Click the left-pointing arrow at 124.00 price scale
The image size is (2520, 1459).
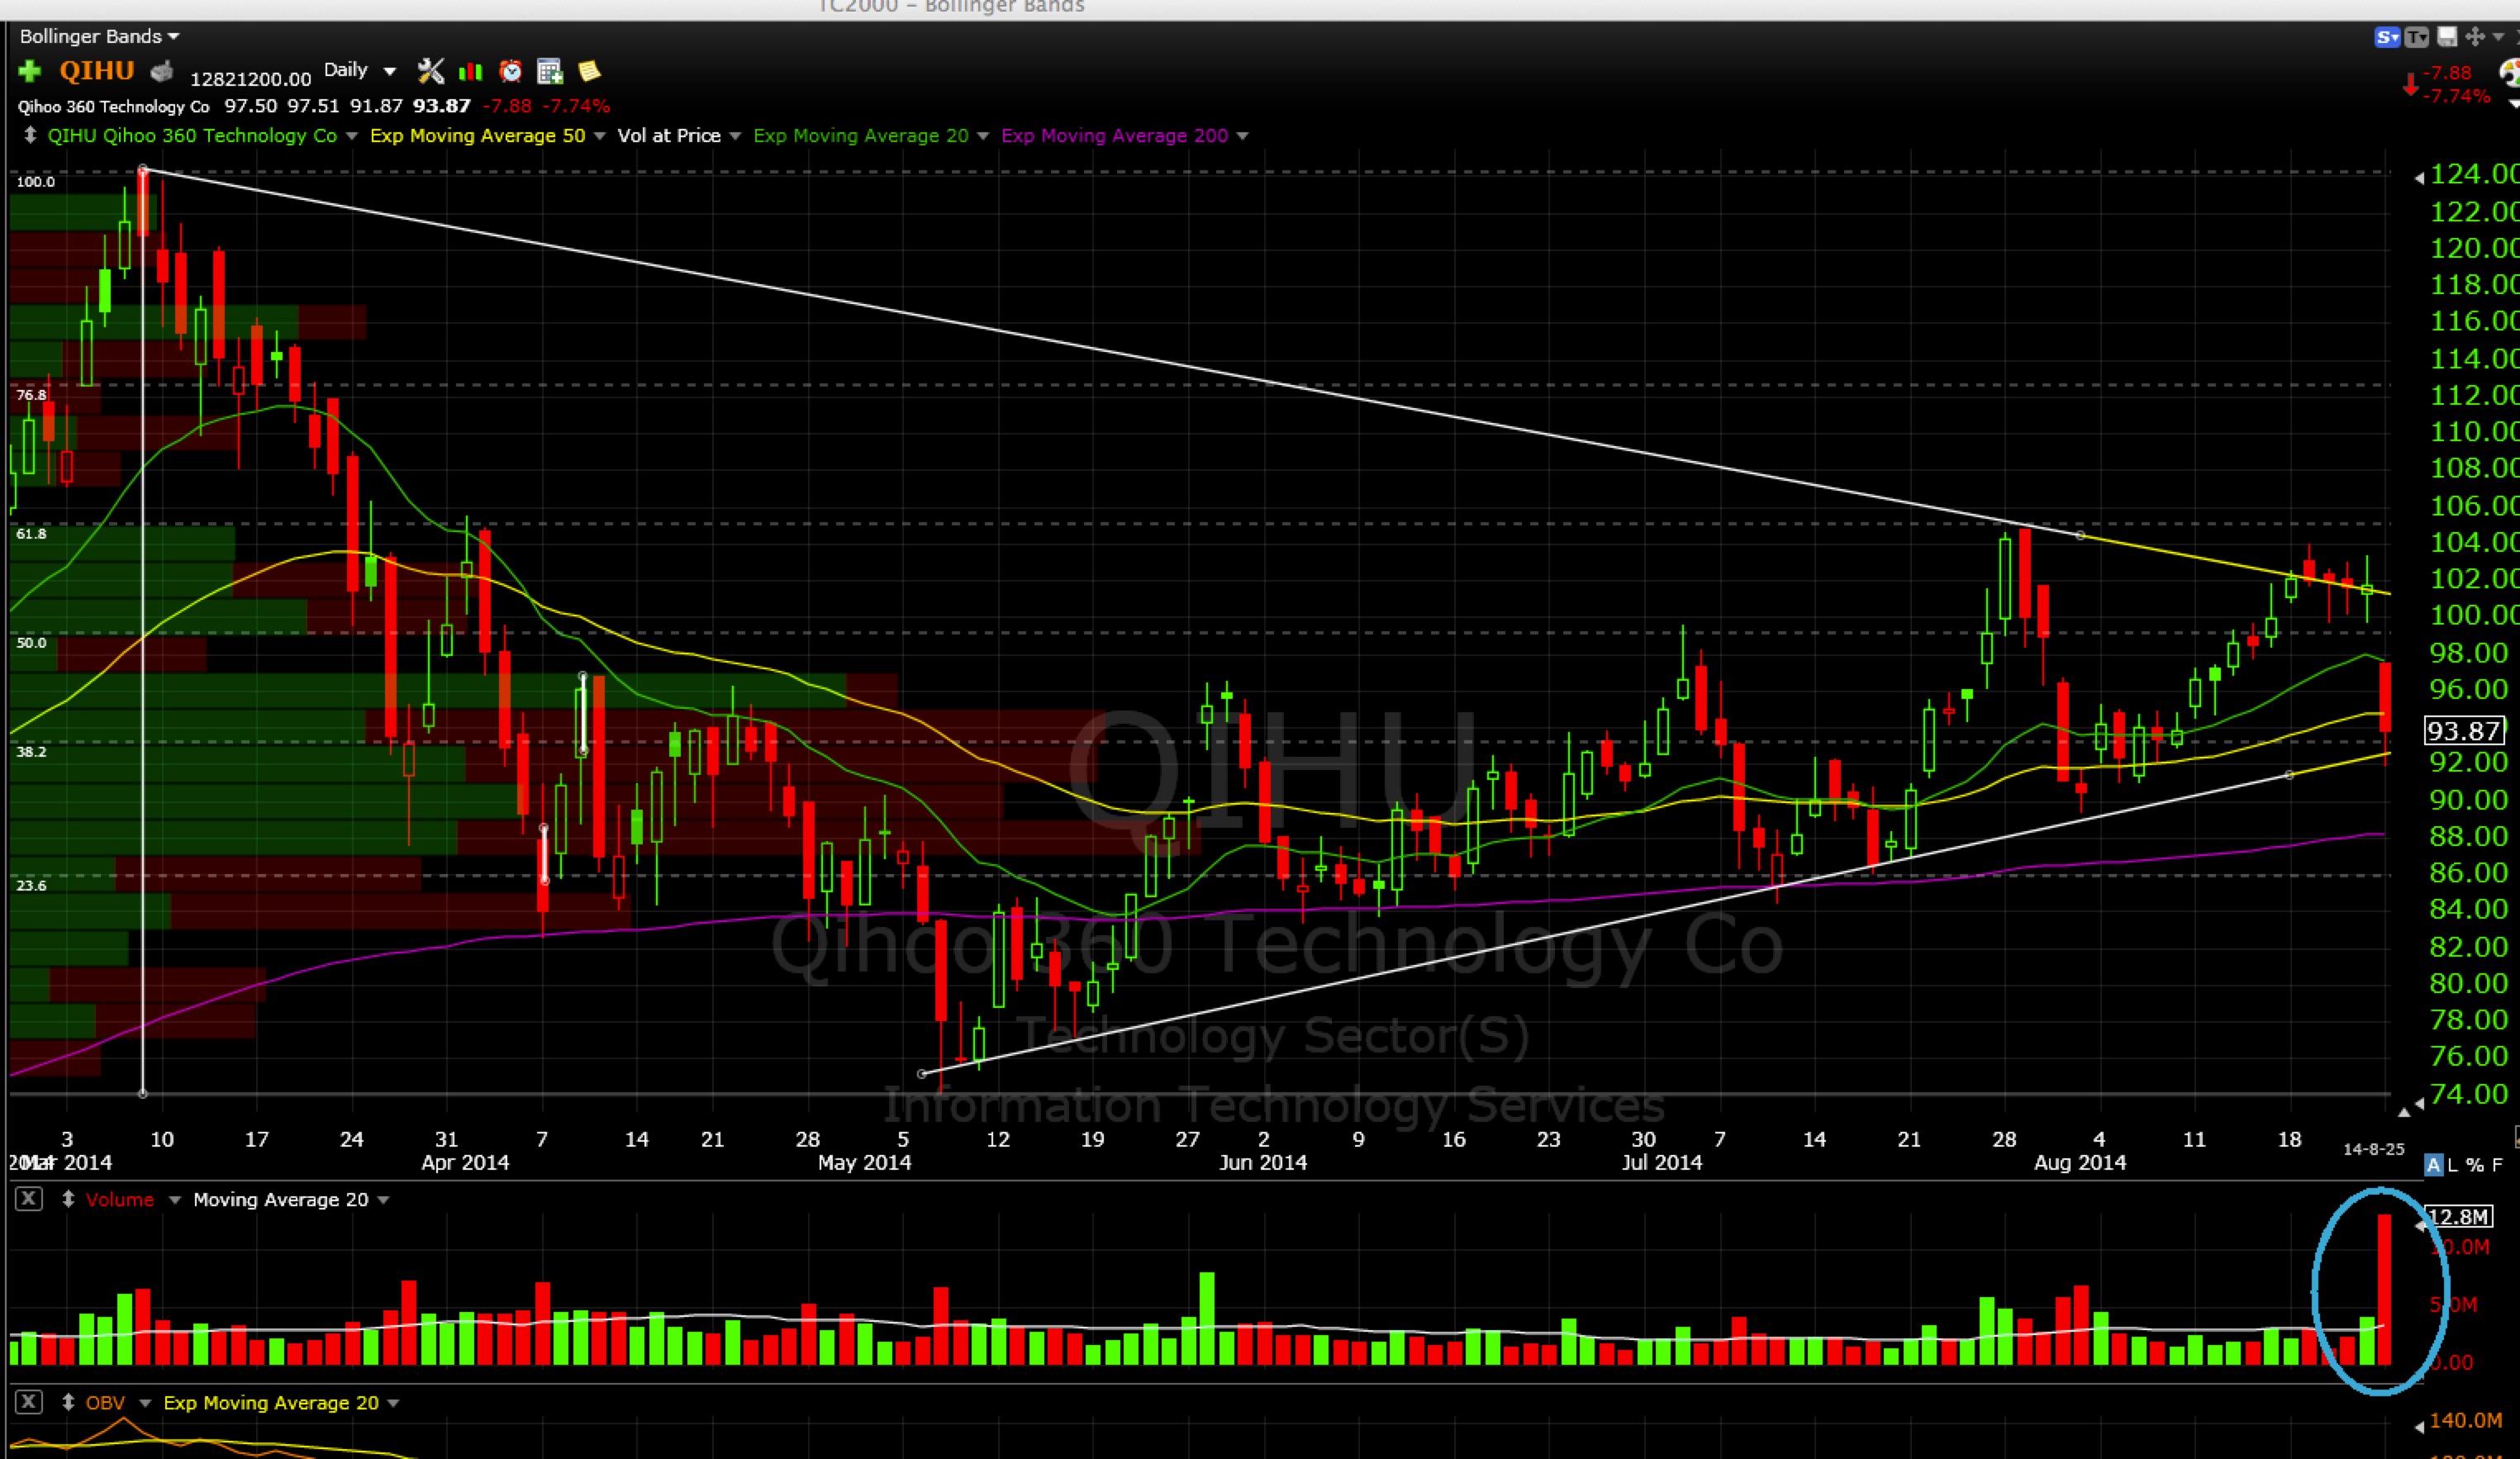tap(2419, 178)
